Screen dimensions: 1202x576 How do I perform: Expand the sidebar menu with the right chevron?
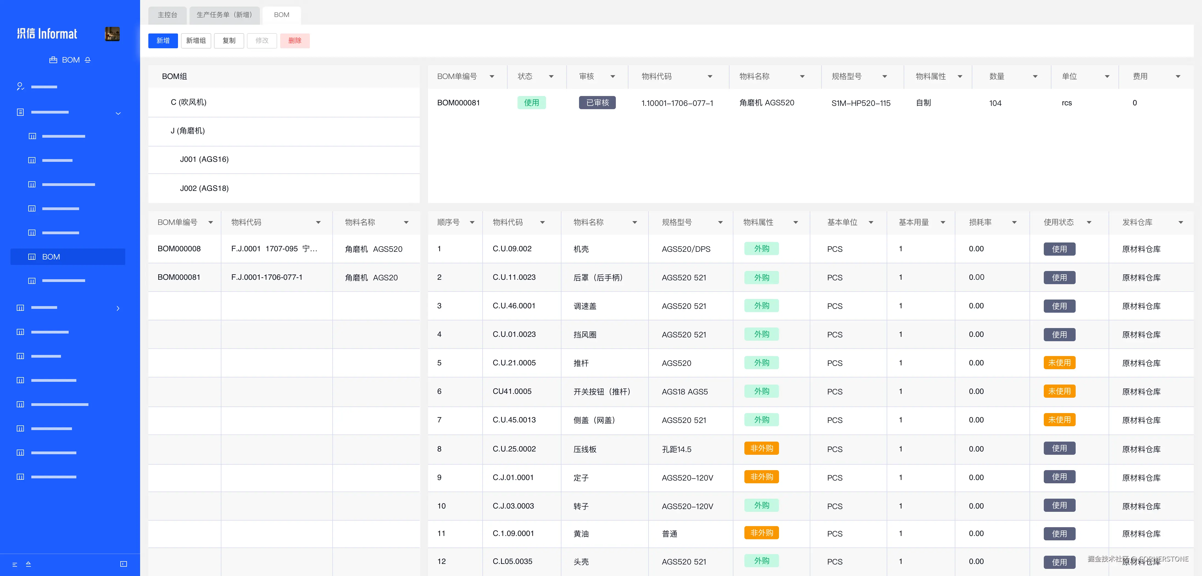point(118,308)
